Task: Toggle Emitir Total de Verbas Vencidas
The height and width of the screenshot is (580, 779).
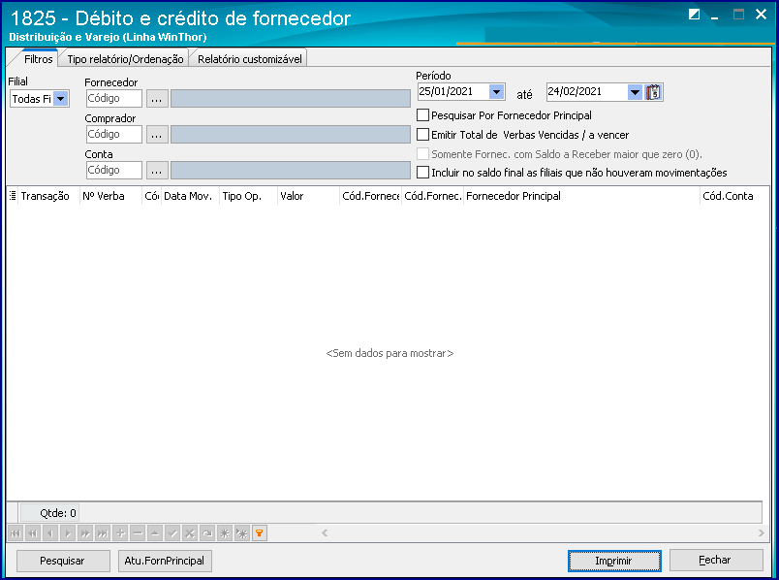Action: coord(422,135)
